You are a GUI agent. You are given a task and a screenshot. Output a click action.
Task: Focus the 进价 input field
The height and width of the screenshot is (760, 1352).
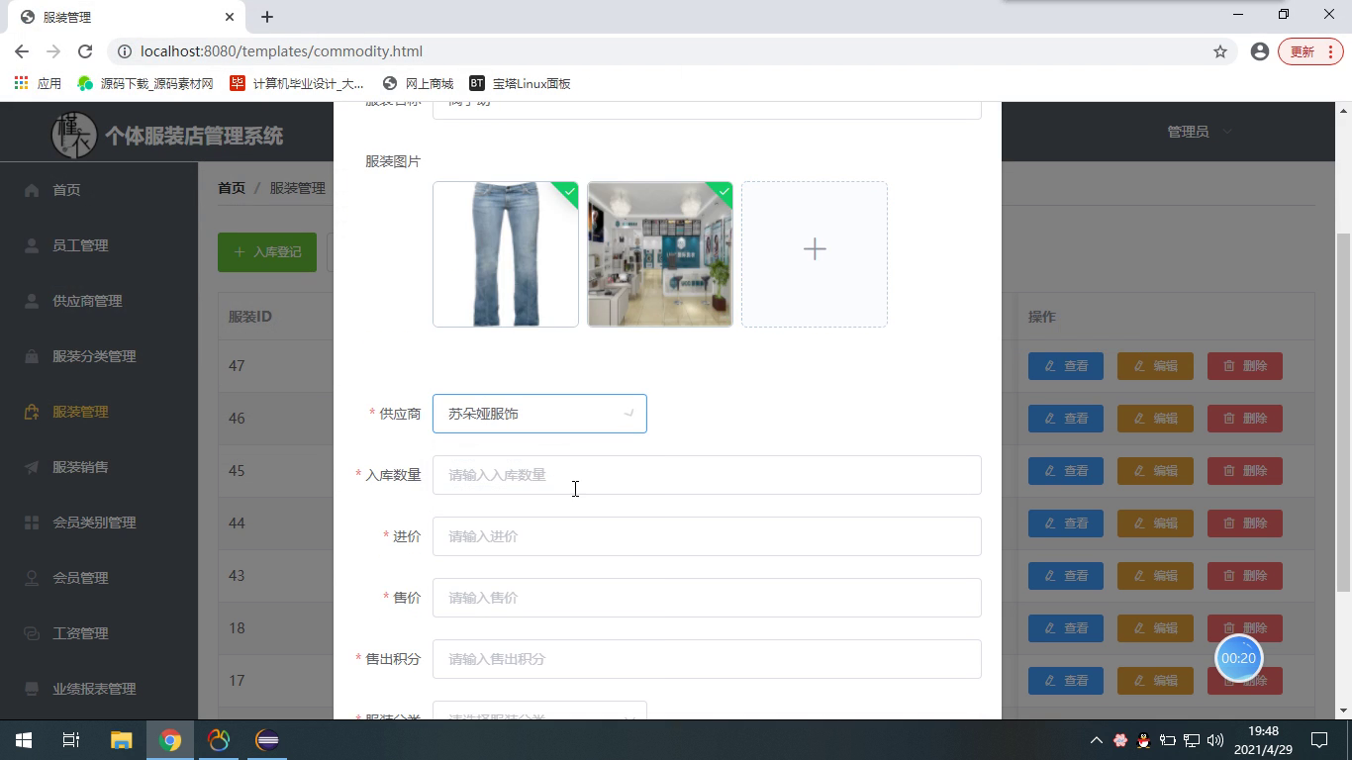pyautogui.click(x=707, y=536)
